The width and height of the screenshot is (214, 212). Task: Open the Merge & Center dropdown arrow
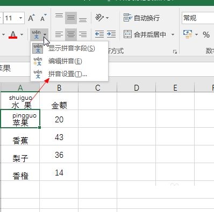pyautogui.click(x=173, y=34)
